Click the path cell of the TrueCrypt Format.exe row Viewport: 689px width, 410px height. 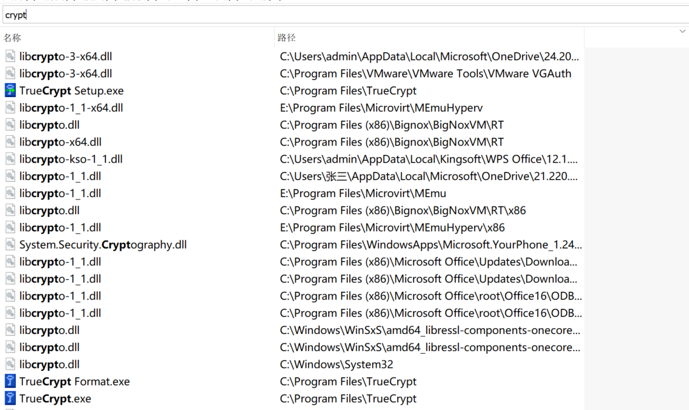348,381
